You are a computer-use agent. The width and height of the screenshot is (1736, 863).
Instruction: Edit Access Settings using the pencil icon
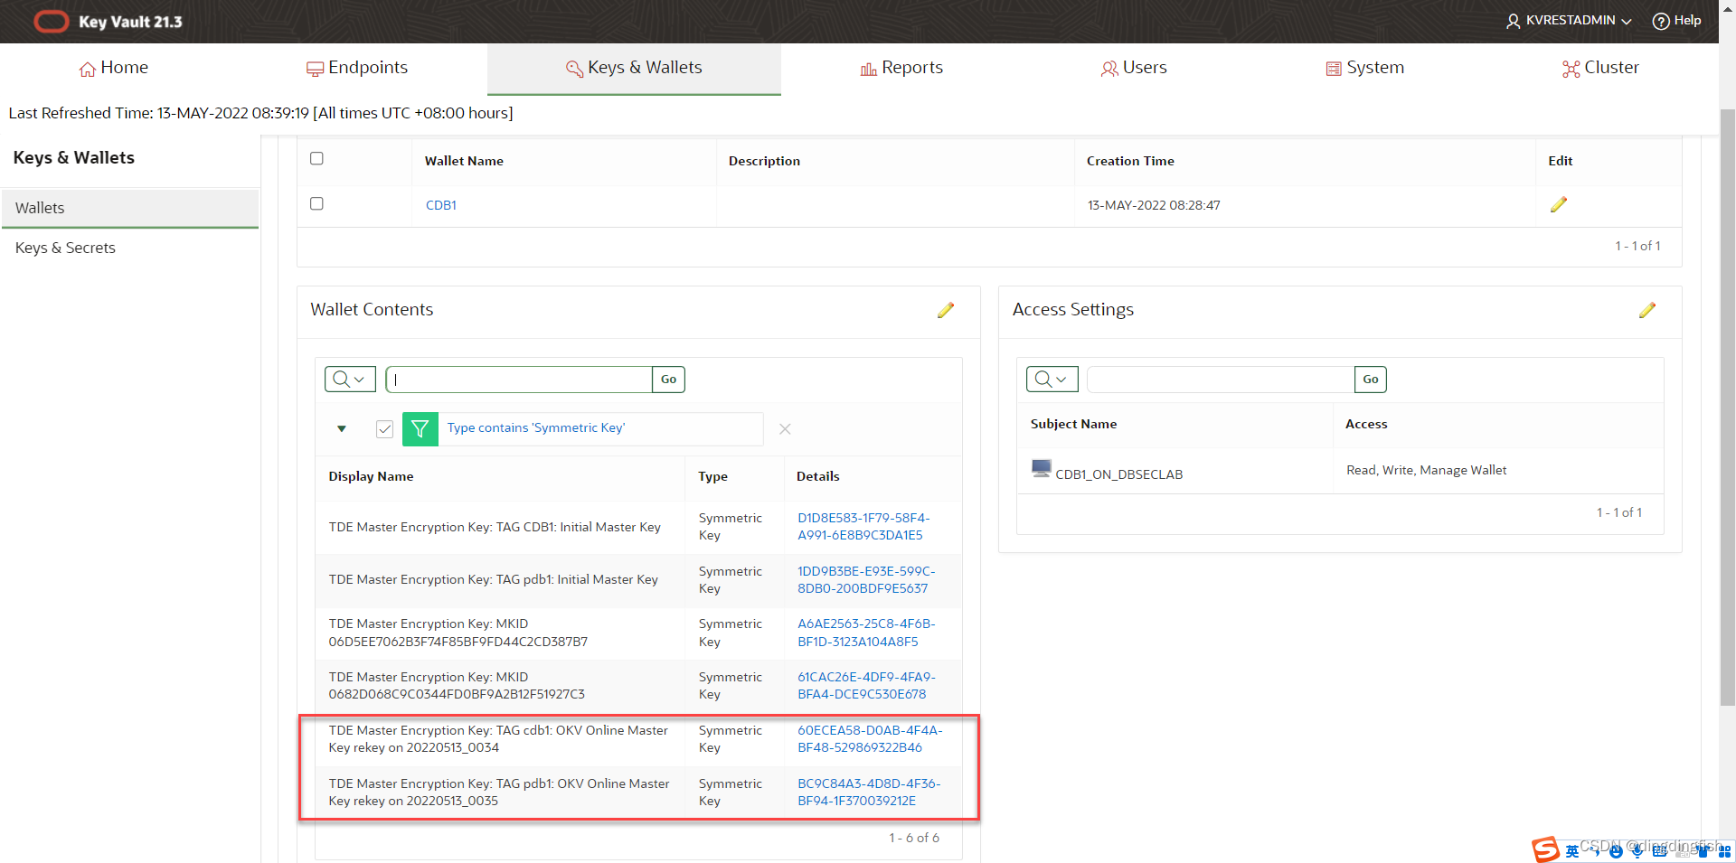click(x=1647, y=310)
